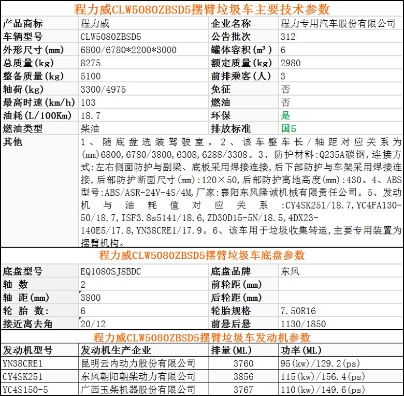404x396 pixels.
Task: Select the green 环保 value 是
Action: click(x=285, y=115)
